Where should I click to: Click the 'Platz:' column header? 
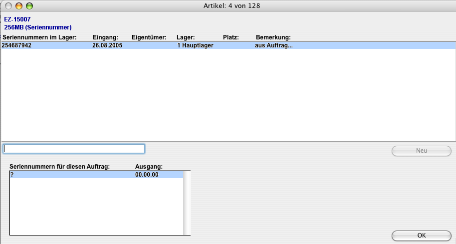pos(231,37)
